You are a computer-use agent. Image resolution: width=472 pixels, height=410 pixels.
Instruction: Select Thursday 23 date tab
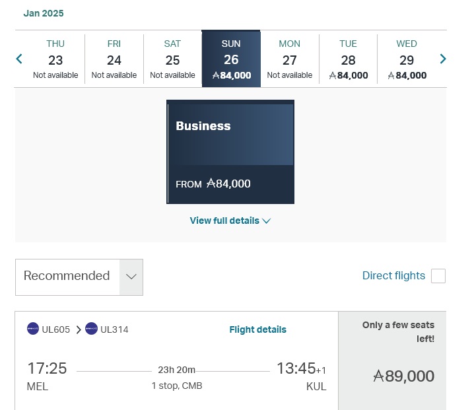tap(55, 59)
